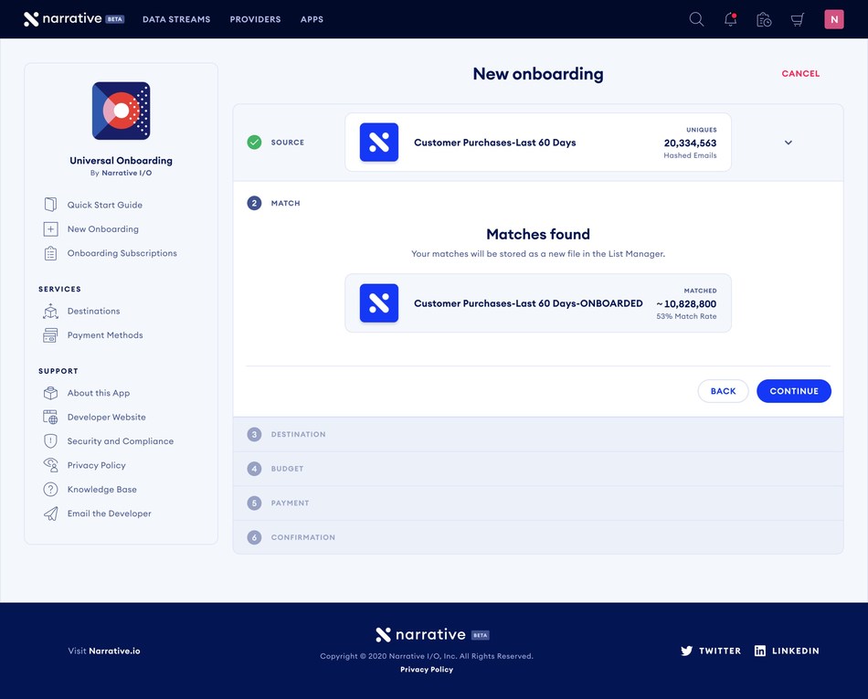Screen dimensions: 868x699
Task: Click the Developer Website globe icon
Action: [x=50, y=417]
